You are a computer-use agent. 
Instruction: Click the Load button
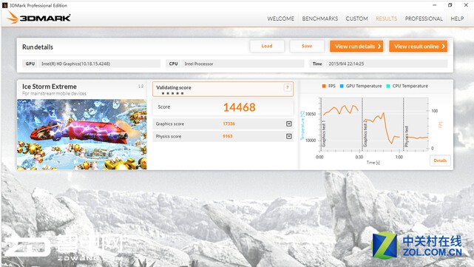pyautogui.click(x=267, y=47)
